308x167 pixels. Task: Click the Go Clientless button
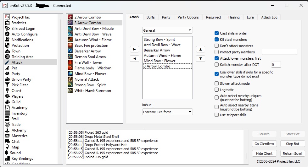(264, 144)
